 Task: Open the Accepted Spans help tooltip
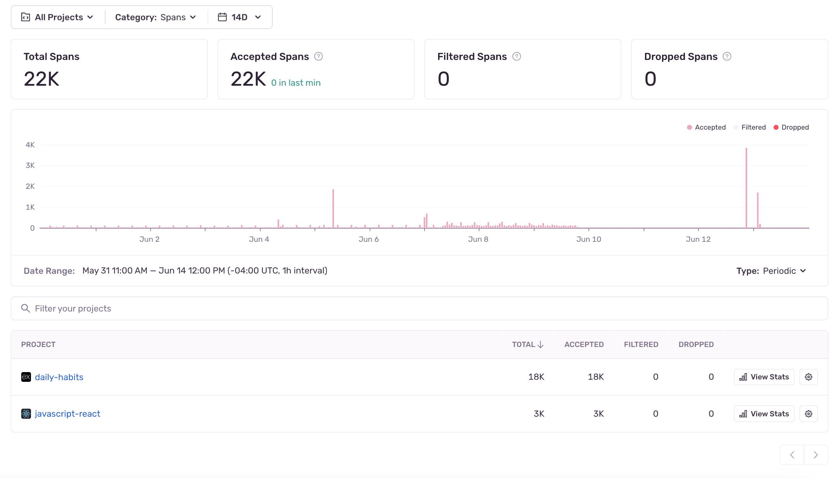pos(319,56)
